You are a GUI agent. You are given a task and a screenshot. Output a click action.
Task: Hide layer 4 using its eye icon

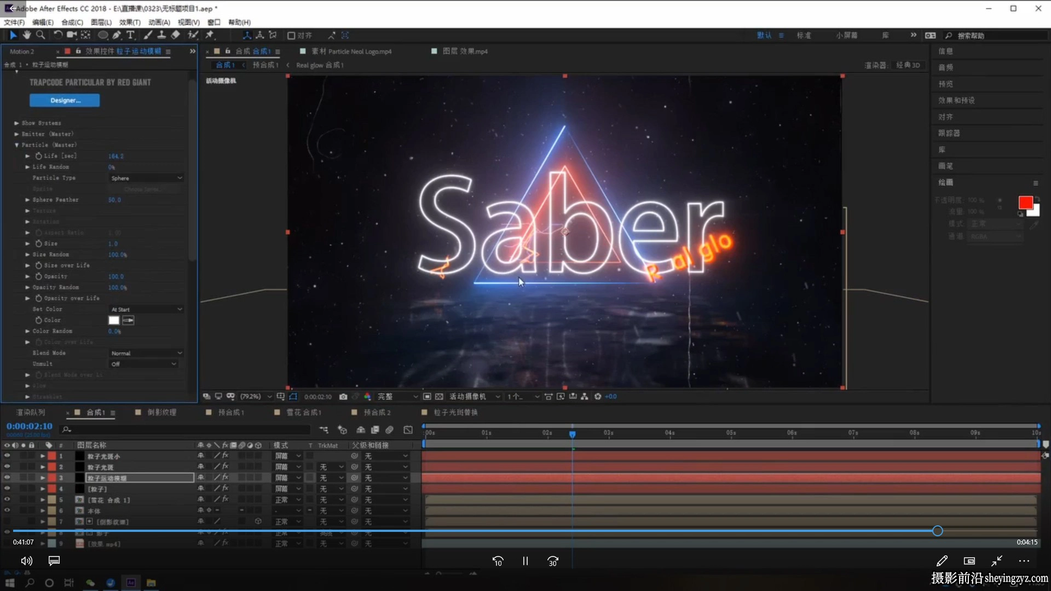coord(7,489)
